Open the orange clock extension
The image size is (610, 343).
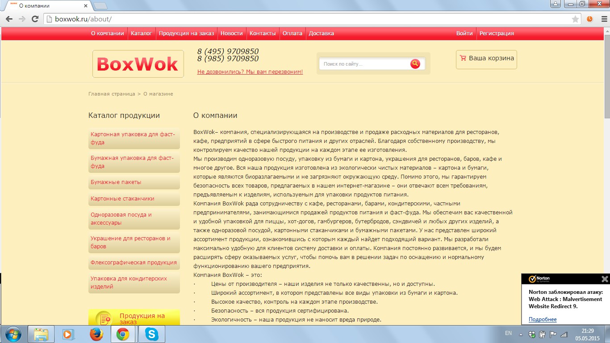pos(589,19)
